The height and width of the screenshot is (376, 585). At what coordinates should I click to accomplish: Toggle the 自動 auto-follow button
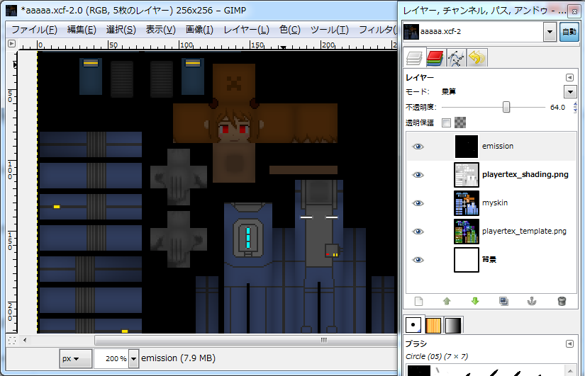tap(569, 32)
